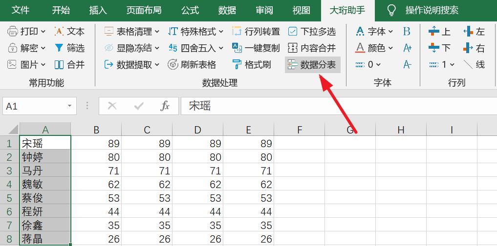Screen dimensions: 497x246
Task: Switch to the 插入 Insert tab
Action: [98, 10]
